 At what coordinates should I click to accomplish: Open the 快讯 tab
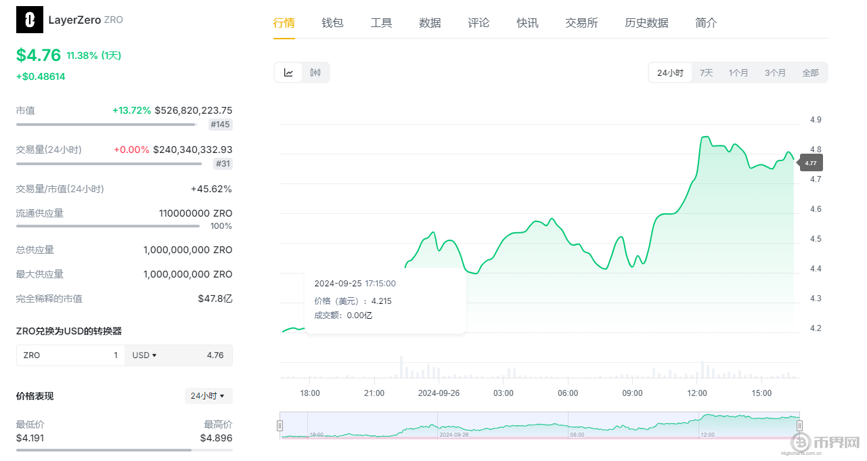coord(527,22)
